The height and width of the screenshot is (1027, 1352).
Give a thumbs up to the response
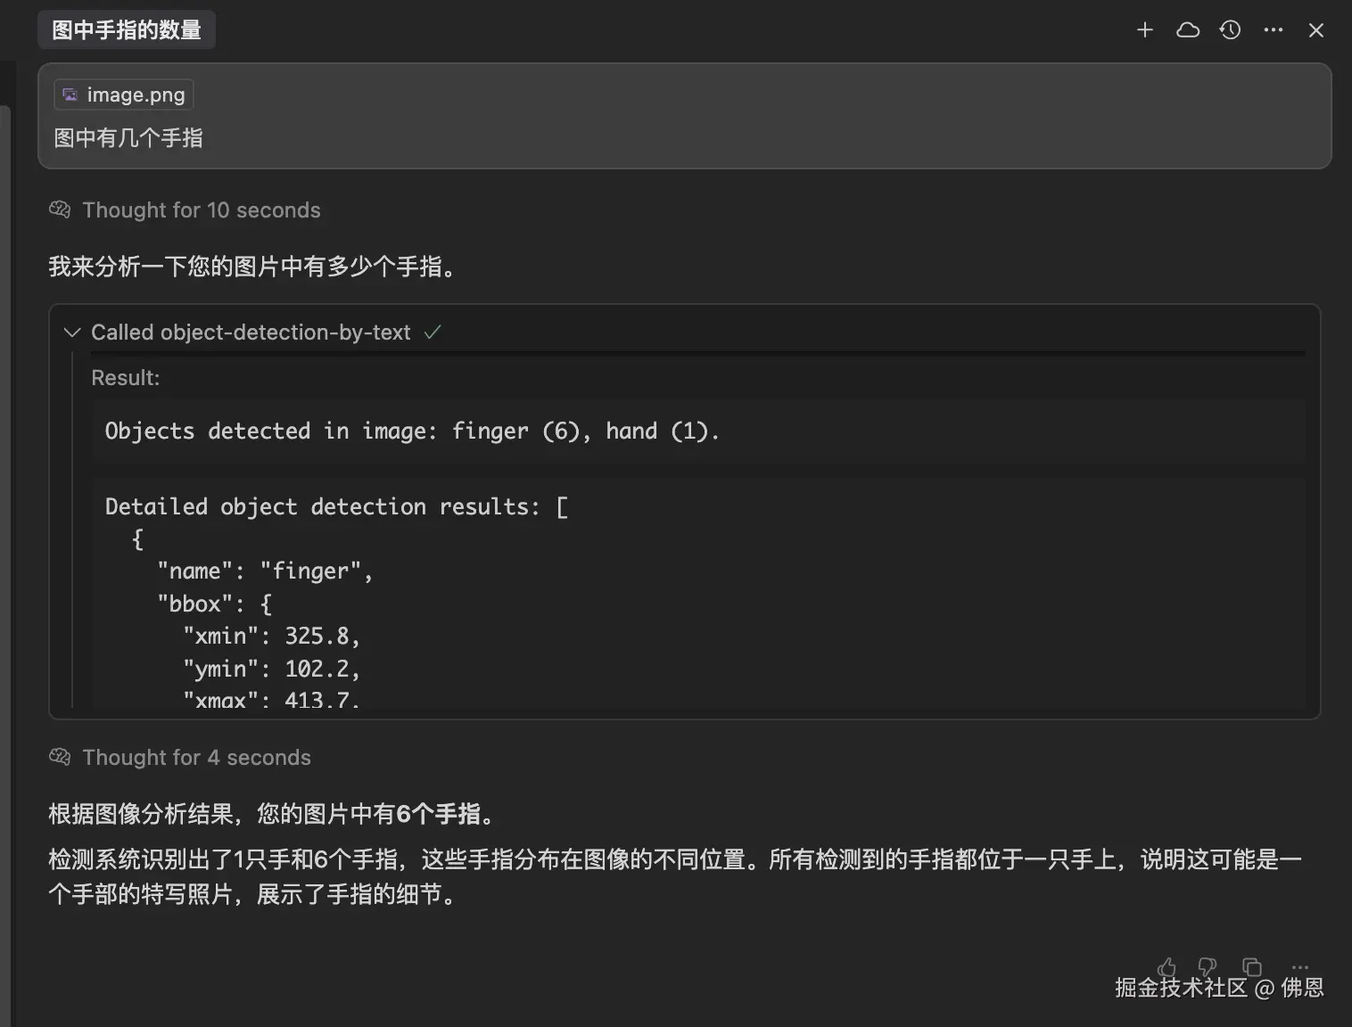click(1167, 967)
